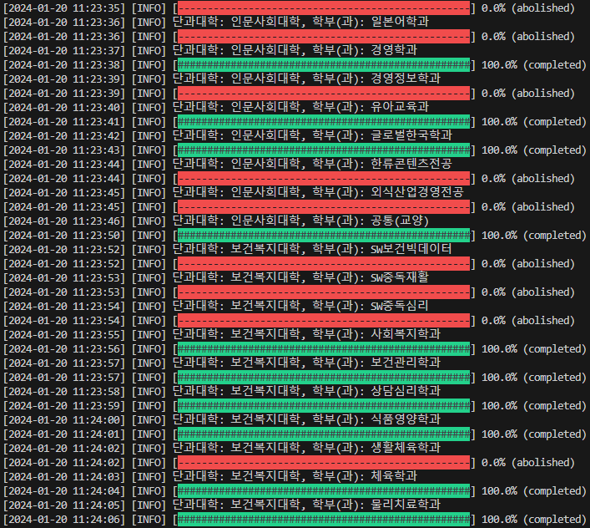The image size is (590, 528).
Task: Click the green progress bar logged at 11:23:38
Action: tap(324, 65)
